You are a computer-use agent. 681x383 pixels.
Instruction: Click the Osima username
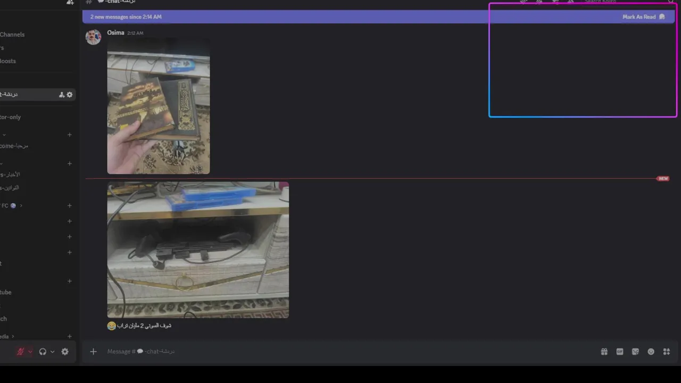coord(115,32)
